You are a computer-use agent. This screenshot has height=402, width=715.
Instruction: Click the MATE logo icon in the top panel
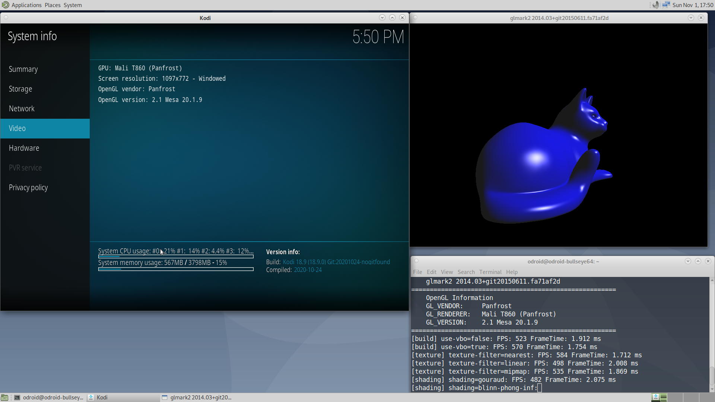click(5, 5)
